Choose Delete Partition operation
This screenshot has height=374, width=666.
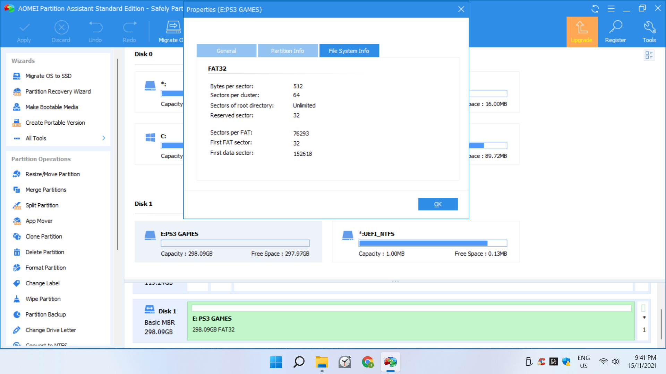[45, 252]
